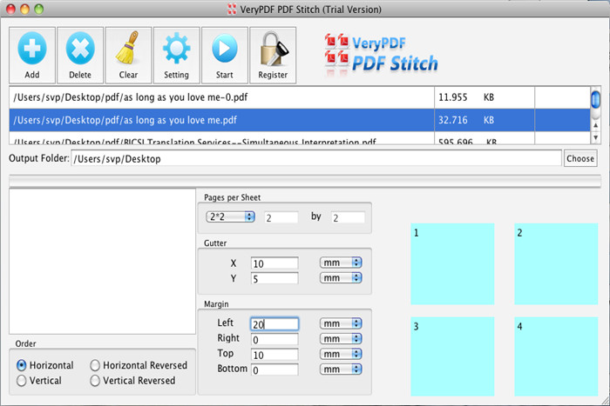Select the 'as long as you love me.pdf' row

tap(300, 120)
